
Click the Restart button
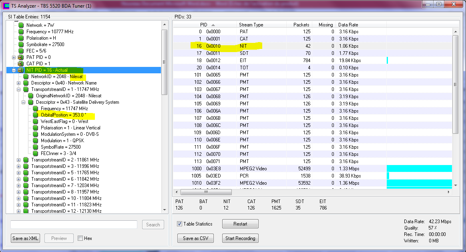click(240, 224)
